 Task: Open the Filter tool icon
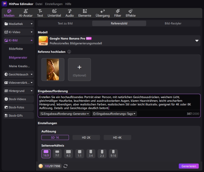(x=118, y=13)
